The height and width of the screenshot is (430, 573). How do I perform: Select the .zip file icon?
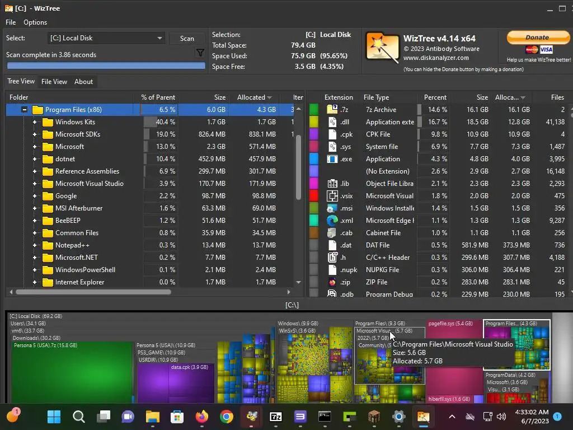(x=332, y=282)
